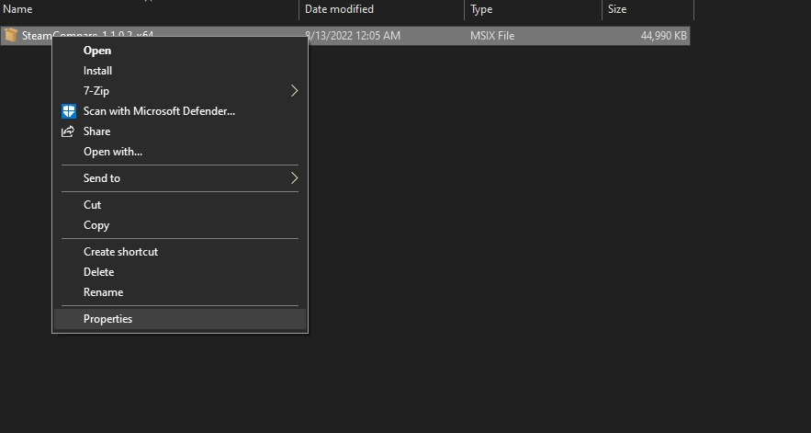Choose Share from the context menu
The height and width of the screenshot is (433, 811).
click(180, 131)
